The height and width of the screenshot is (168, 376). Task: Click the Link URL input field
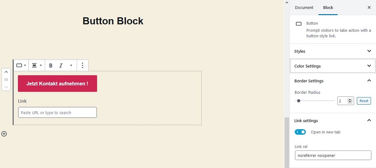click(58, 113)
